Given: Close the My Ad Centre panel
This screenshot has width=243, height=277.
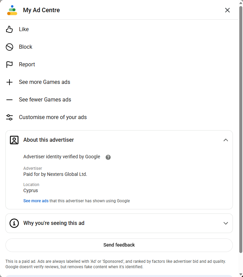Looking at the screenshot, I should (227, 10).
